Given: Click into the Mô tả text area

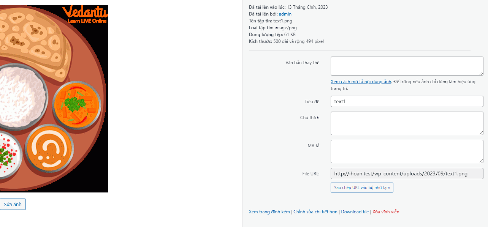Looking at the screenshot, I should point(407,151).
